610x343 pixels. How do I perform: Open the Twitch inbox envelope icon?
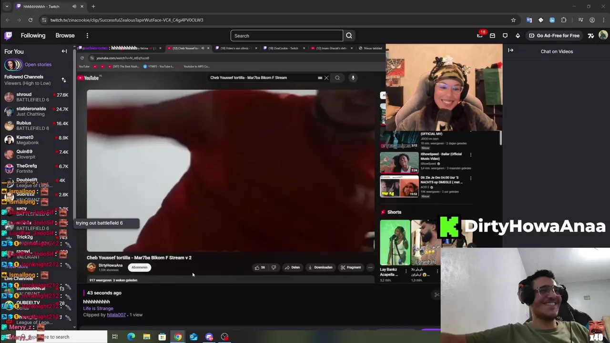(492, 36)
